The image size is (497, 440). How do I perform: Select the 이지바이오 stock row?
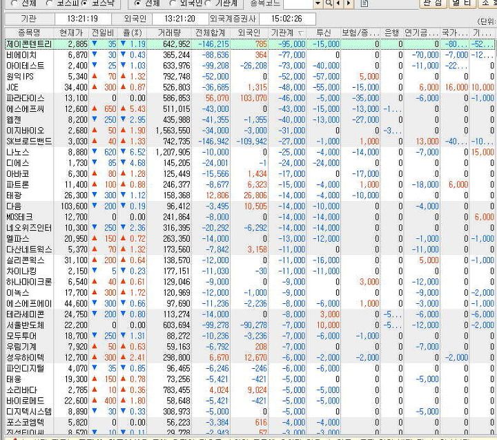pyautogui.click(x=248, y=131)
